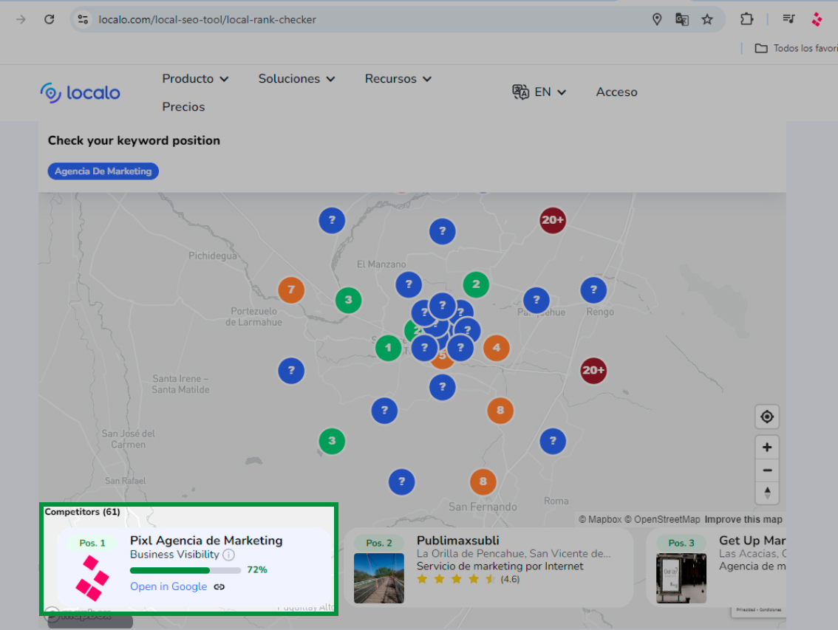Open the media controls toolbar icon
838x630 pixels.
tap(788, 19)
